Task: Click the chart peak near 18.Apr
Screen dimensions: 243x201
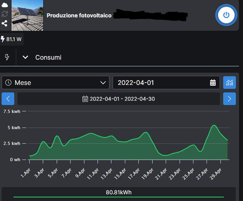Action: (146, 132)
